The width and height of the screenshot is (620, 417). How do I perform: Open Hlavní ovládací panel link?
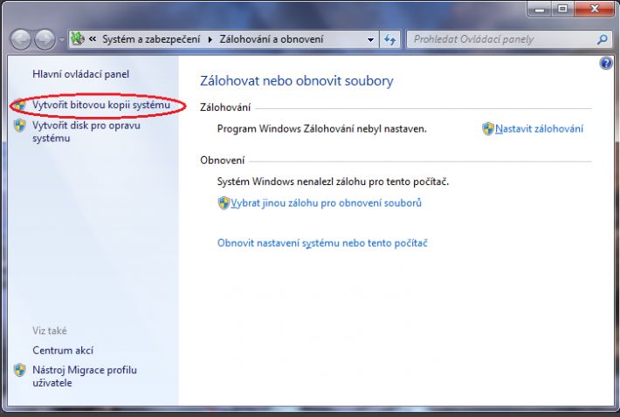(x=80, y=74)
